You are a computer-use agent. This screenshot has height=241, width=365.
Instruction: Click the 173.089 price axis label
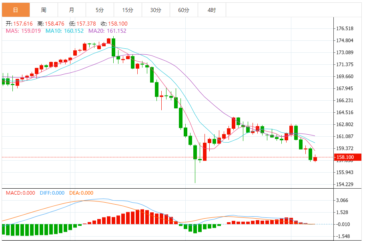pos(345,52)
